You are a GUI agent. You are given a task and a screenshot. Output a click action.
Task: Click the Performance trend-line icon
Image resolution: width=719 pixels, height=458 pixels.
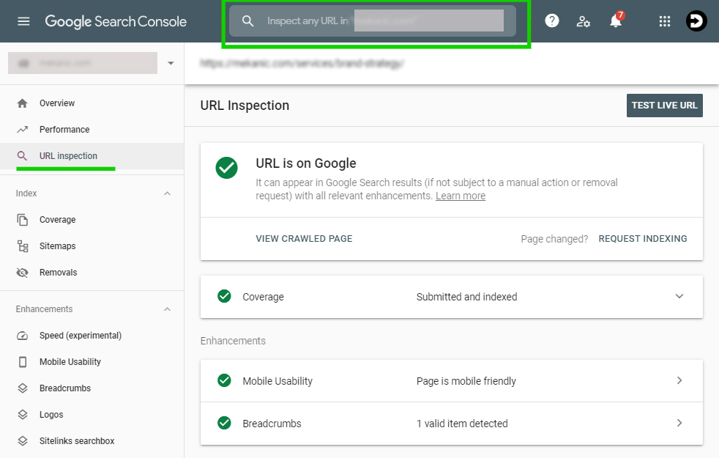click(x=22, y=130)
